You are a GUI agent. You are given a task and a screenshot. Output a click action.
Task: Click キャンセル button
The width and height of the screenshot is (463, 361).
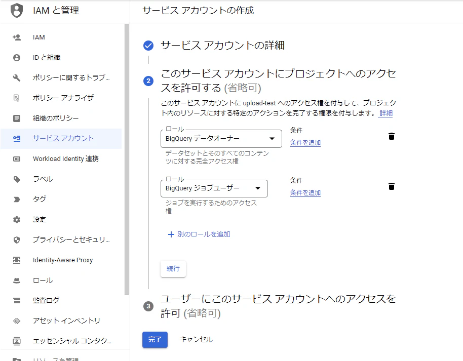click(196, 340)
